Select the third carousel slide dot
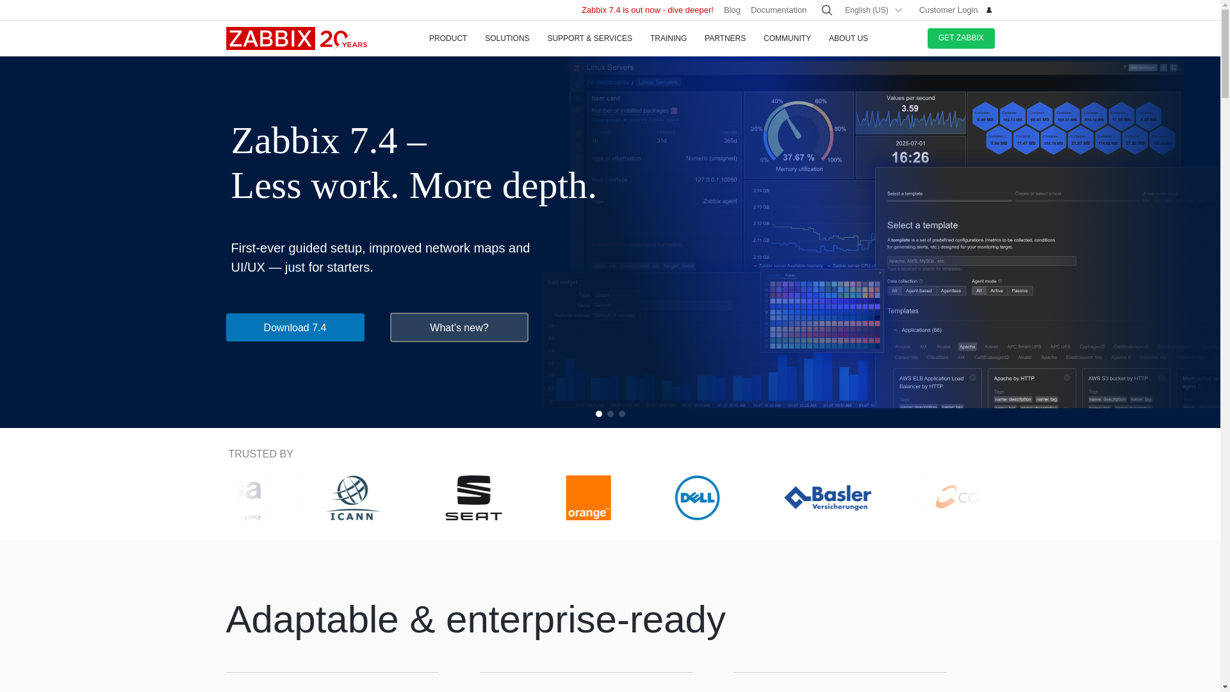 coord(621,414)
